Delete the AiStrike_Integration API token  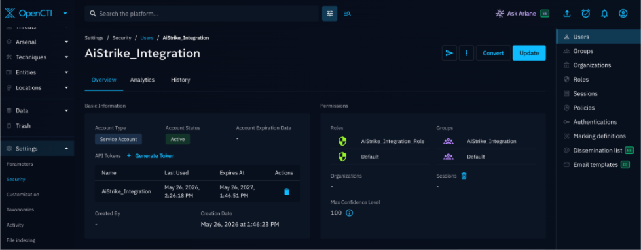point(287,191)
